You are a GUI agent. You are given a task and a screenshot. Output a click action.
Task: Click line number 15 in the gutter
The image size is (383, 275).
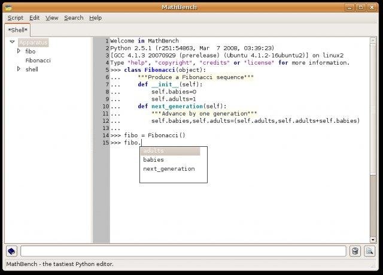tap(106, 143)
